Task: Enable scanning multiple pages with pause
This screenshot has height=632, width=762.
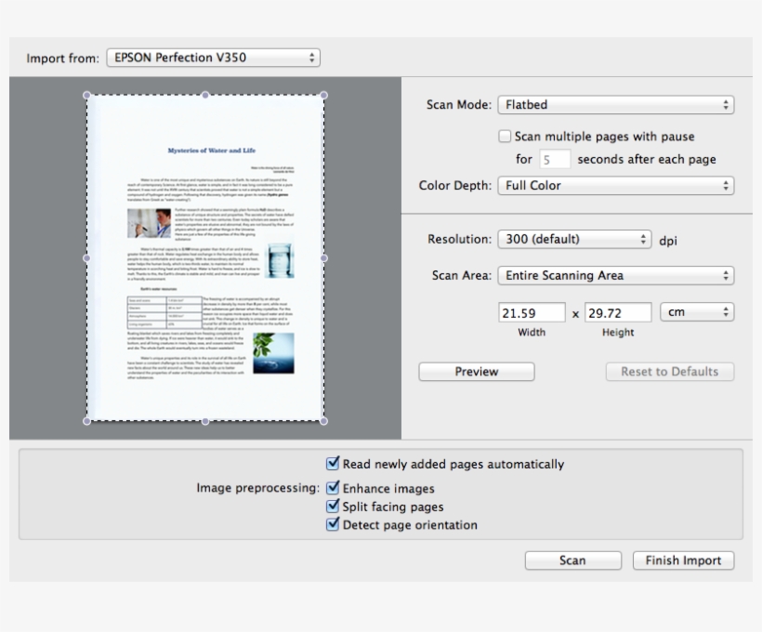Action: [505, 136]
